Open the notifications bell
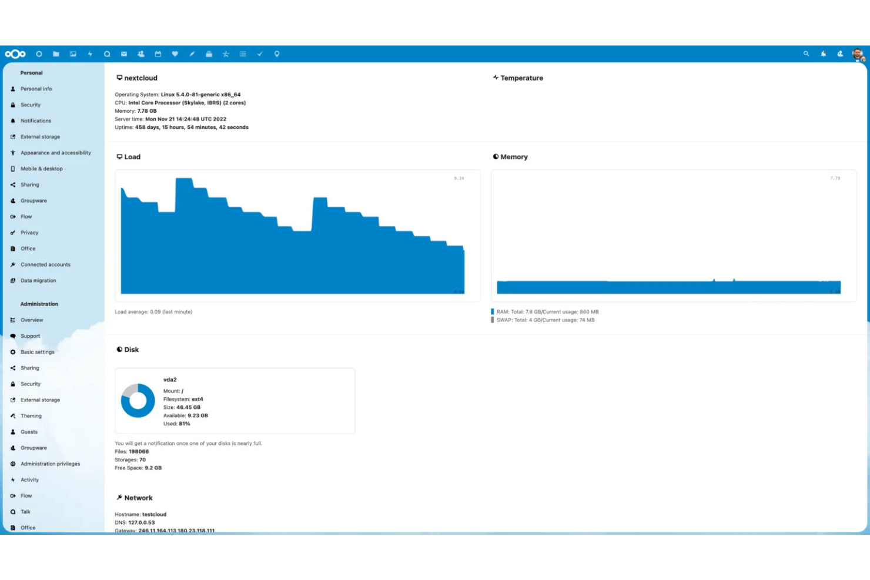Viewport: 870px width, 580px height. pos(822,53)
